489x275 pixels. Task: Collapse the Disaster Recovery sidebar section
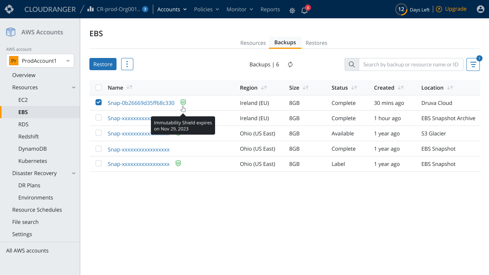pos(74,173)
